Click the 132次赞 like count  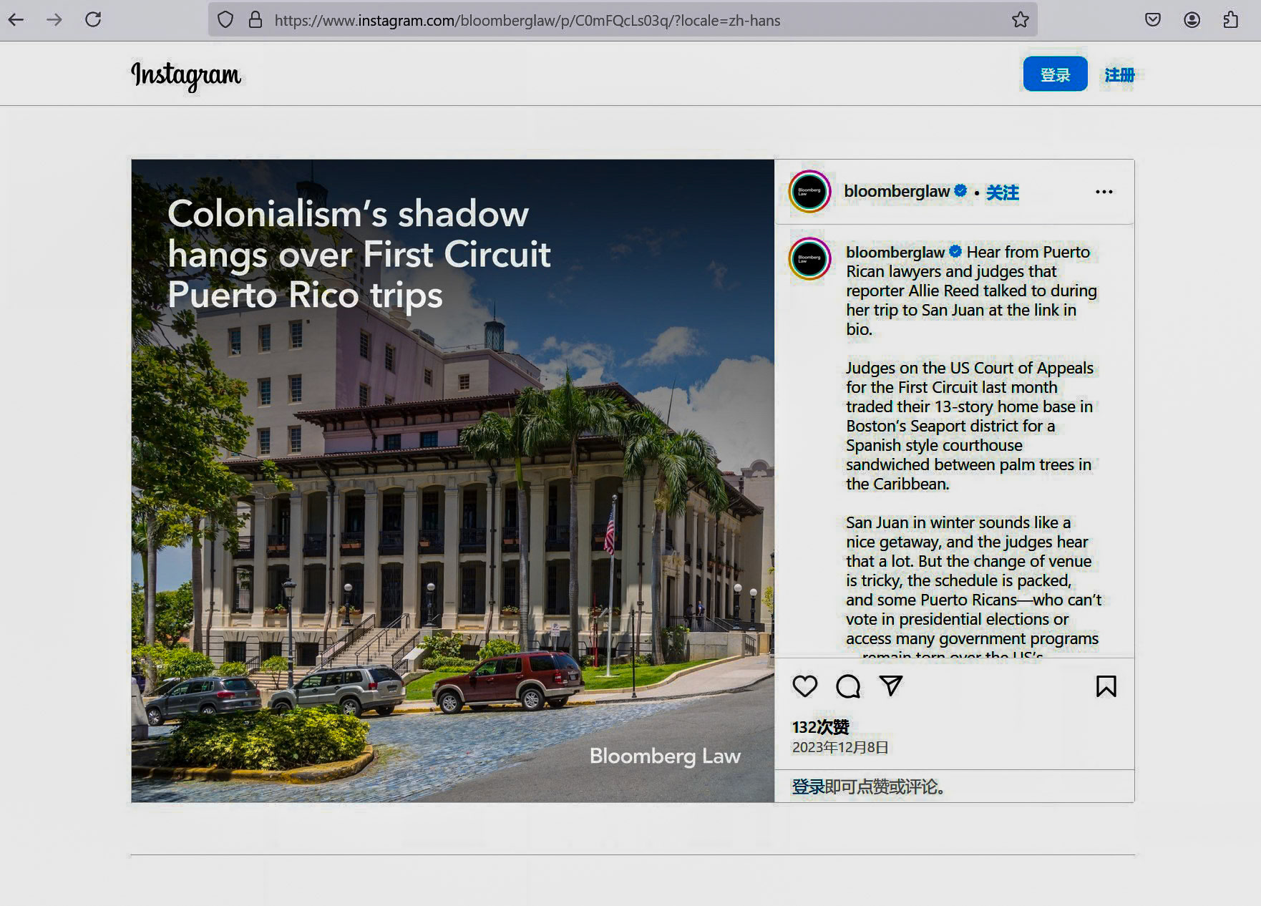(820, 727)
